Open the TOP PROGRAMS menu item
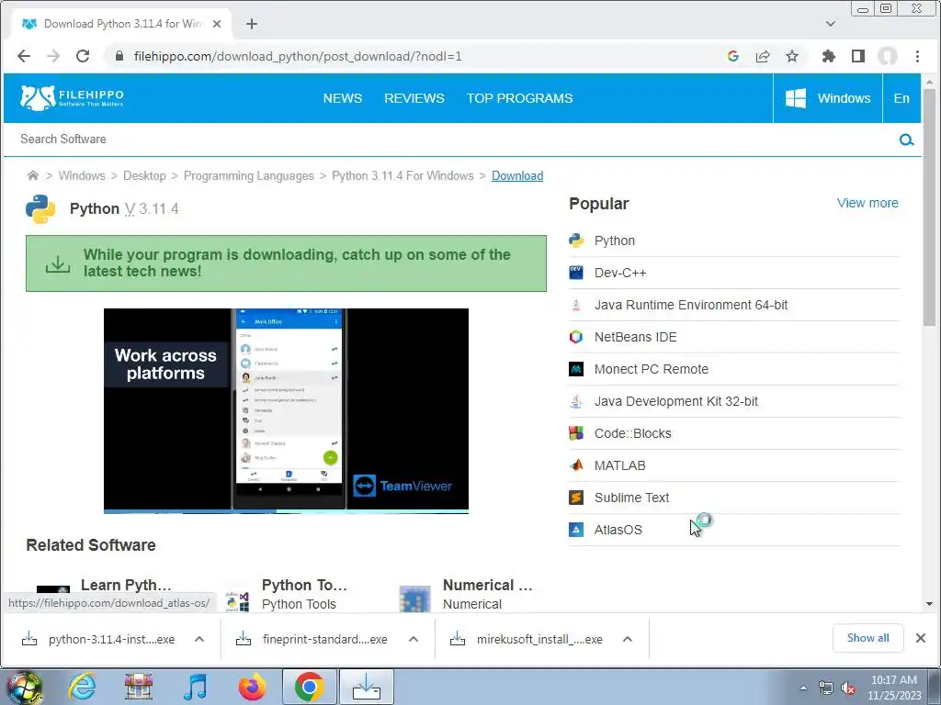The height and width of the screenshot is (705, 941). 520,98
